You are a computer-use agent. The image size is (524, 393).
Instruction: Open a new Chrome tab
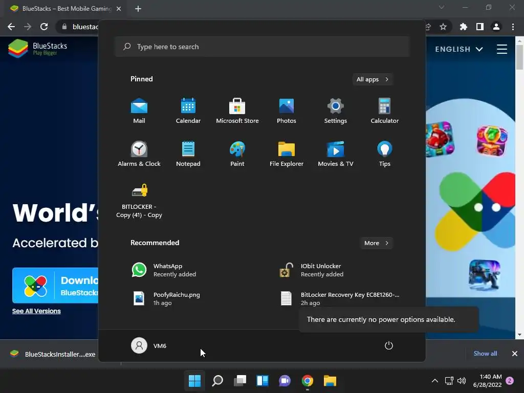click(138, 9)
